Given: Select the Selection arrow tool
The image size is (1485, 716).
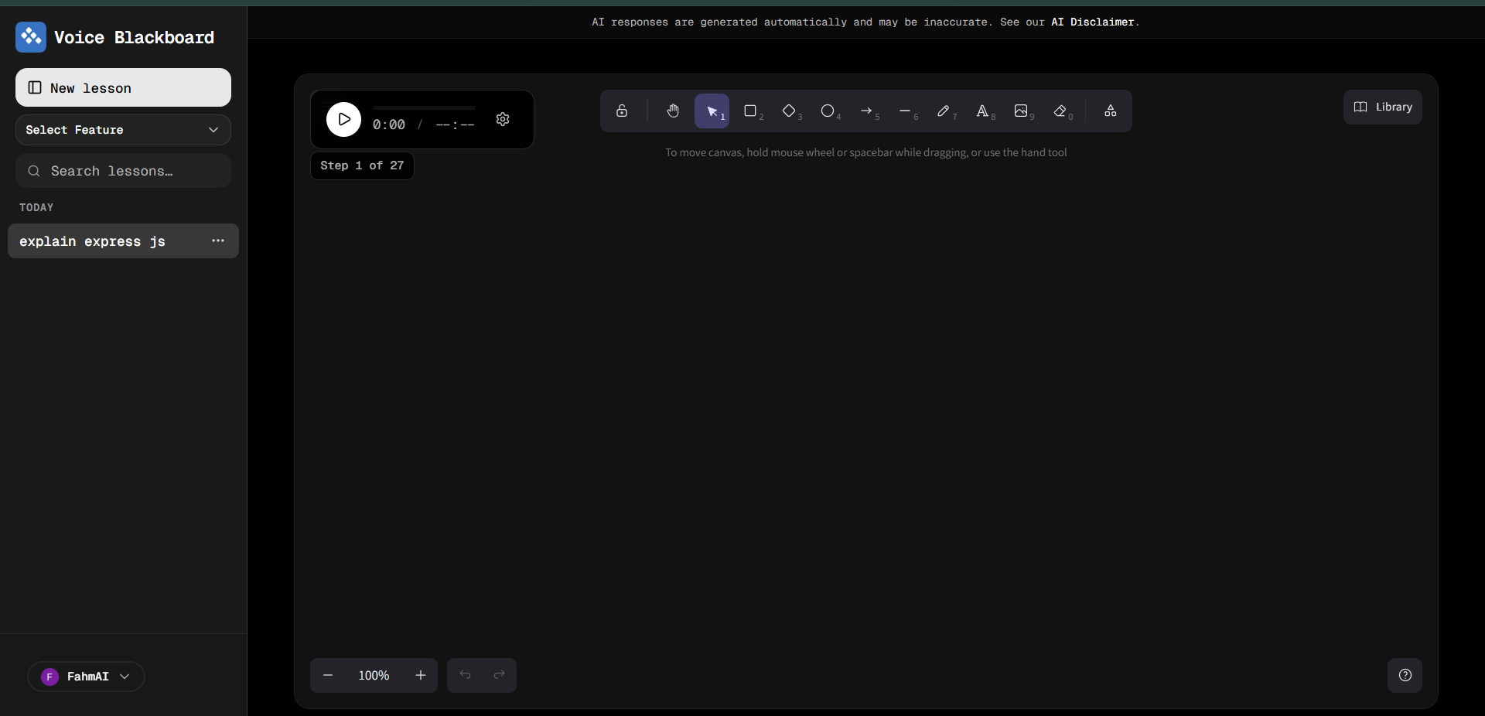Looking at the screenshot, I should pos(712,111).
